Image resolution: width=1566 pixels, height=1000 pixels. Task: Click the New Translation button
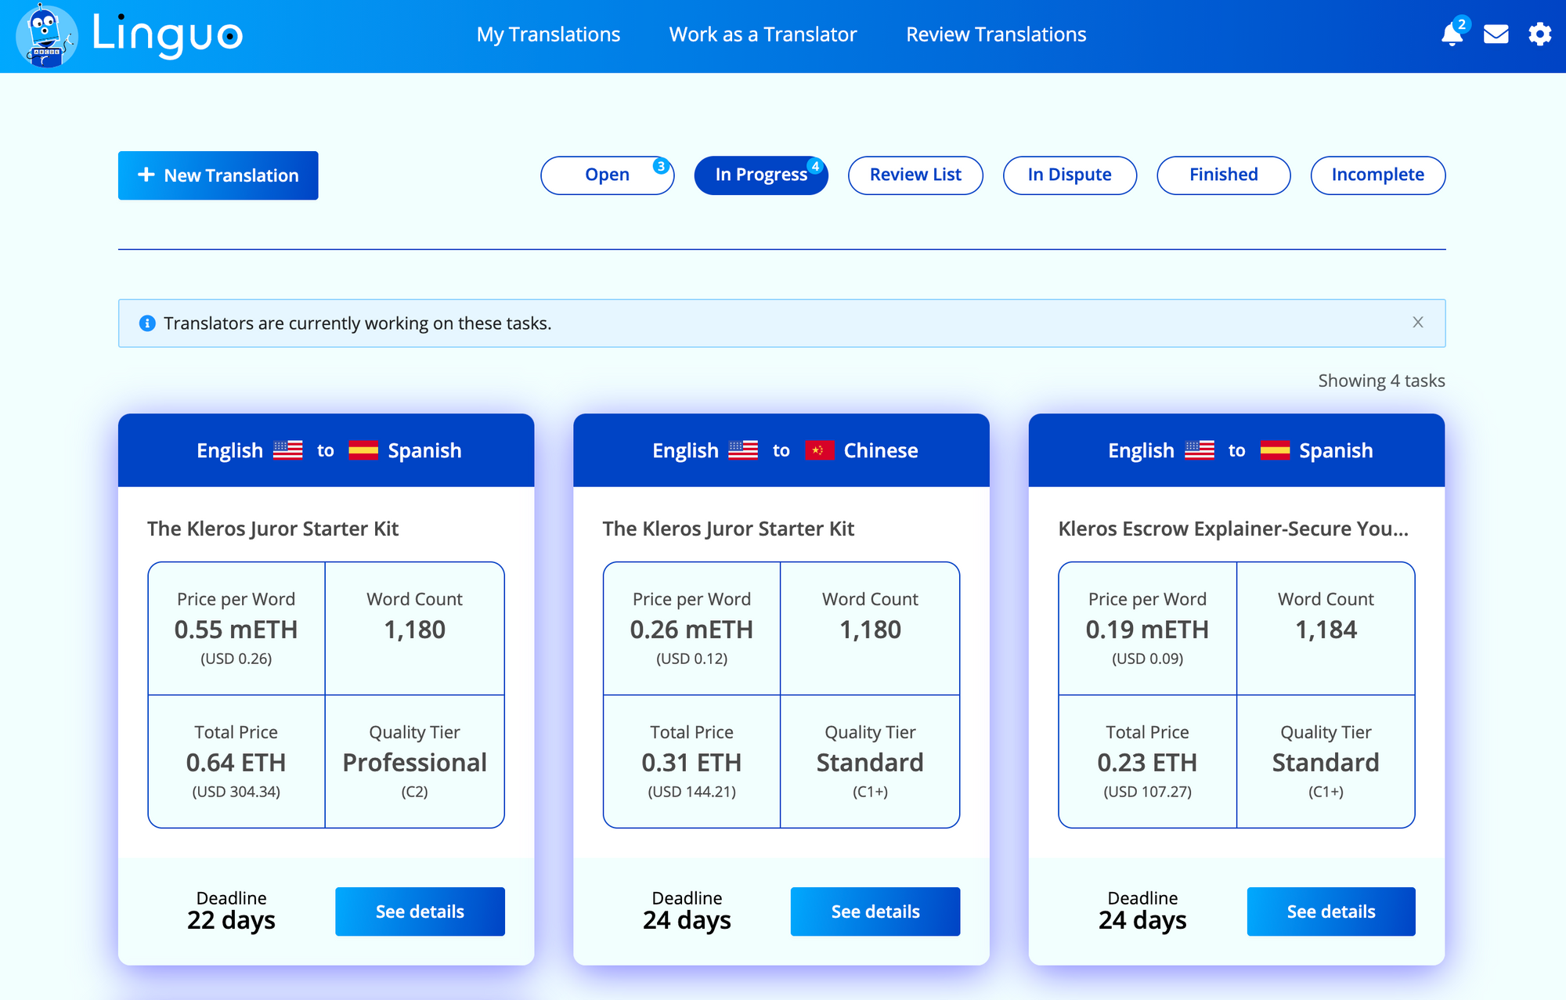pos(218,175)
